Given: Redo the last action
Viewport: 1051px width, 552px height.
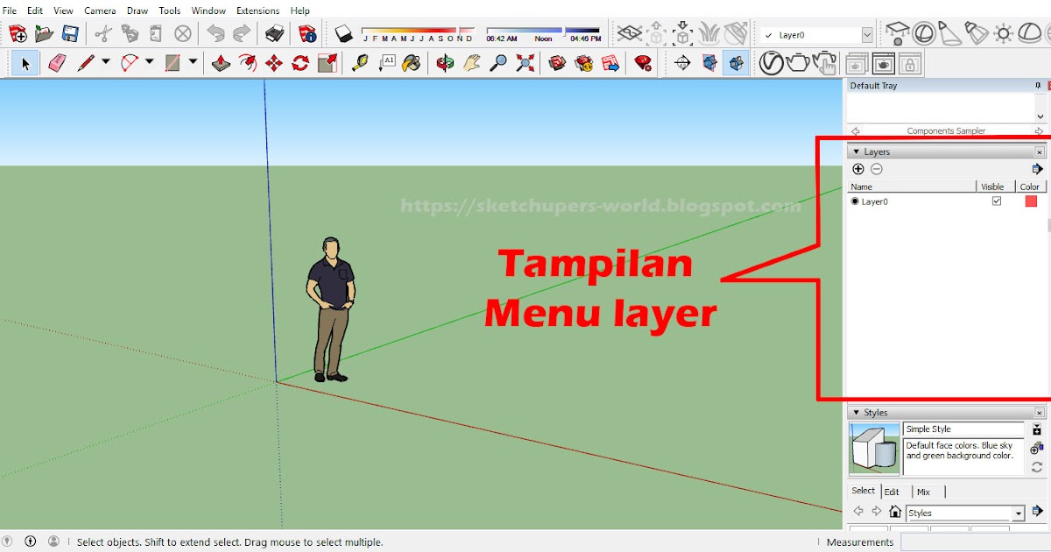Looking at the screenshot, I should [x=242, y=34].
